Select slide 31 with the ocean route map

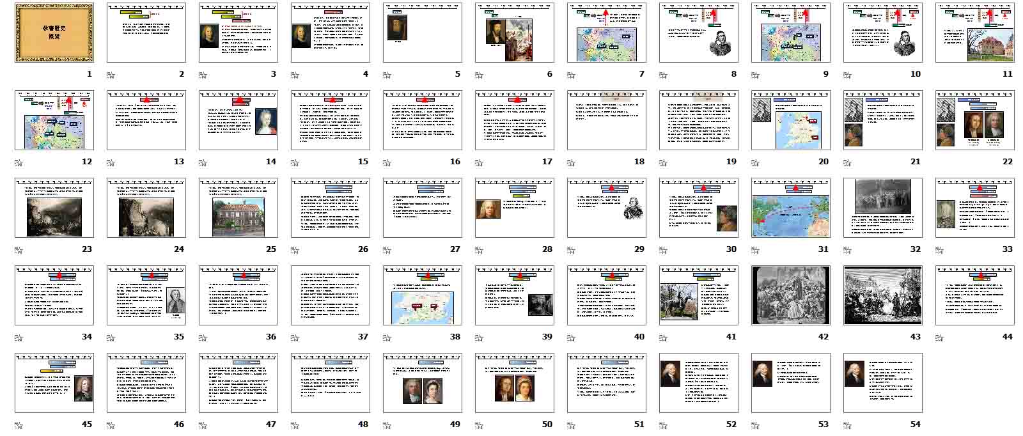(790, 208)
